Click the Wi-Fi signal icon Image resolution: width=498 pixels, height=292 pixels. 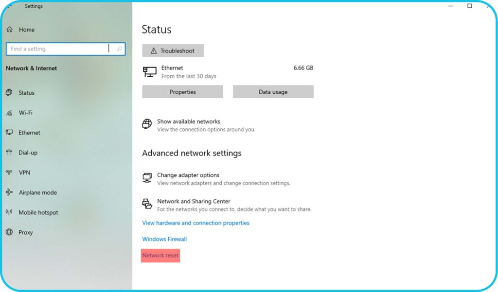point(9,113)
